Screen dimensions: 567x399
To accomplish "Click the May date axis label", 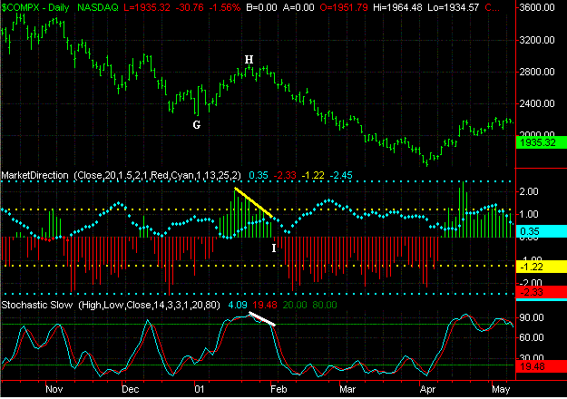I will coord(501,390).
